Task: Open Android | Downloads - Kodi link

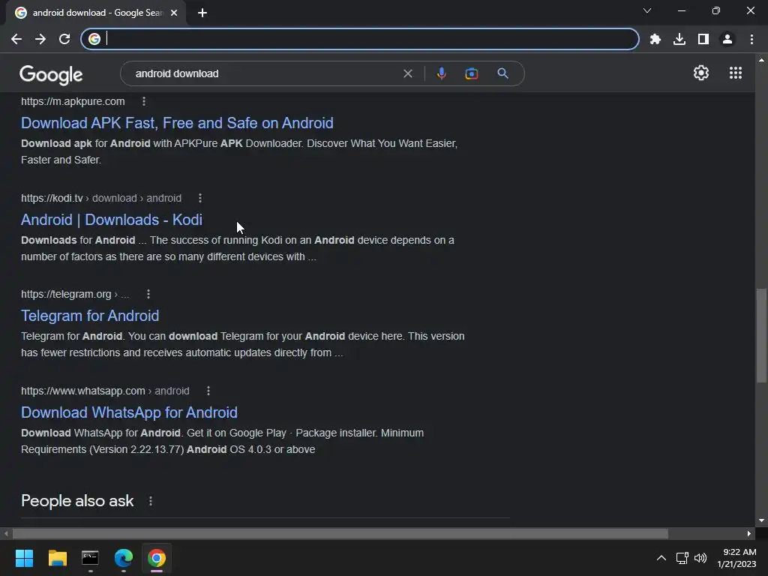Action: (x=112, y=220)
